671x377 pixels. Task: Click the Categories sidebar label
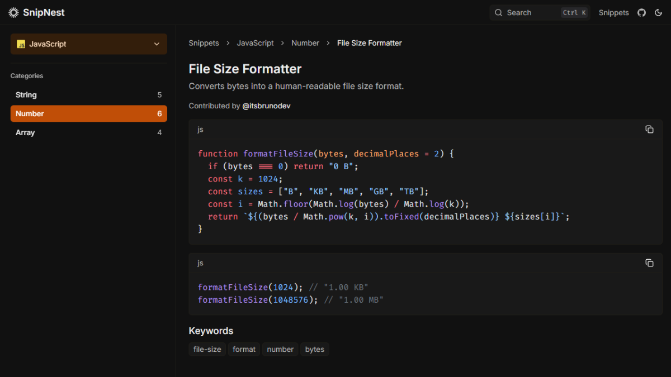27,76
